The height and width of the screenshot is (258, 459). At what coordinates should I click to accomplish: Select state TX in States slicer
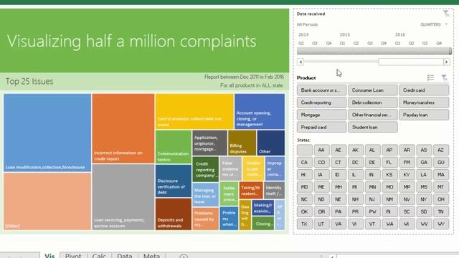[x=304, y=224]
